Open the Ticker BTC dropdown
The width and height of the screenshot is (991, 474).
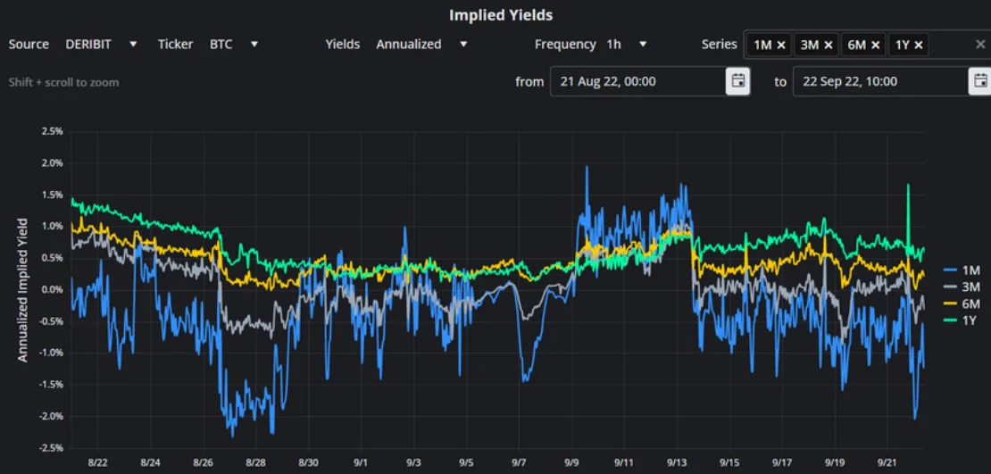click(235, 45)
